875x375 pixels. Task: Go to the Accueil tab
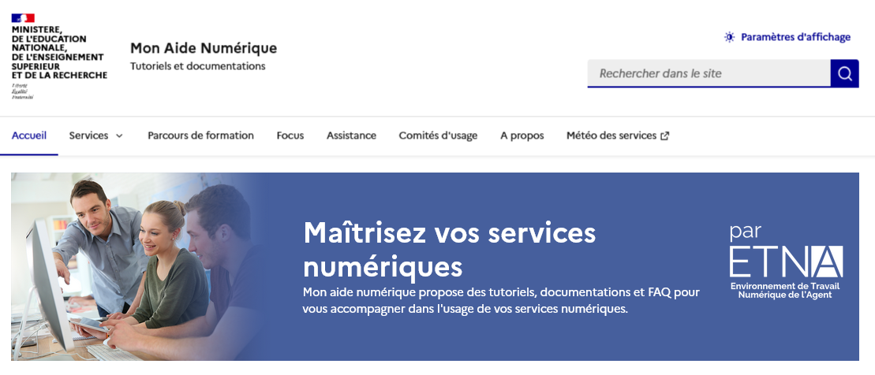pyautogui.click(x=29, y=136)
